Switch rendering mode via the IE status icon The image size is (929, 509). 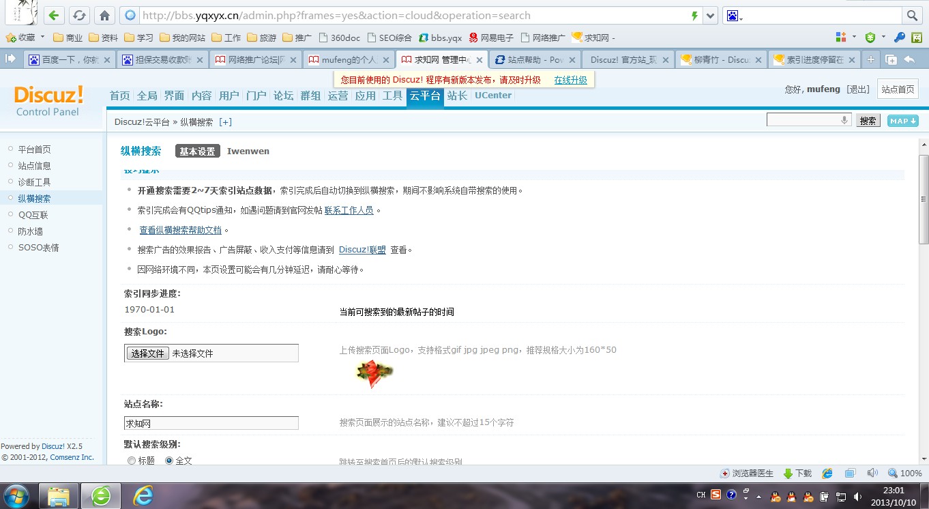827,473
